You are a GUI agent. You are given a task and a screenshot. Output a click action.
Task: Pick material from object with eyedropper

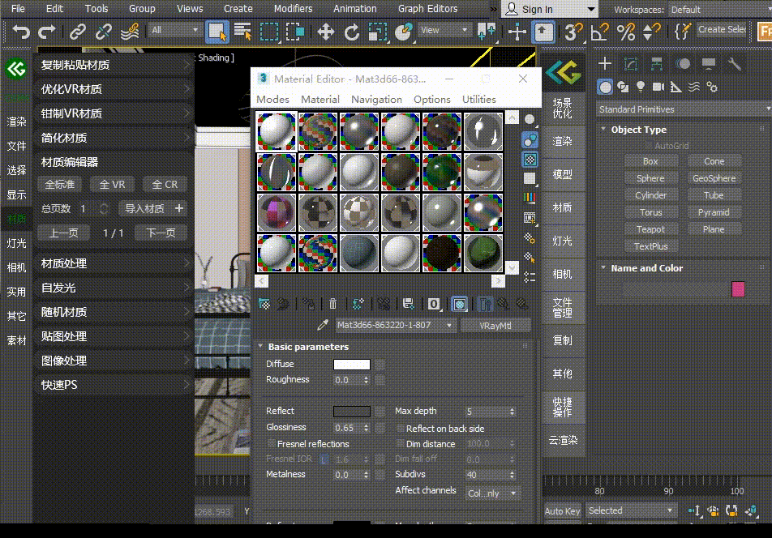(x=322, y=325)
